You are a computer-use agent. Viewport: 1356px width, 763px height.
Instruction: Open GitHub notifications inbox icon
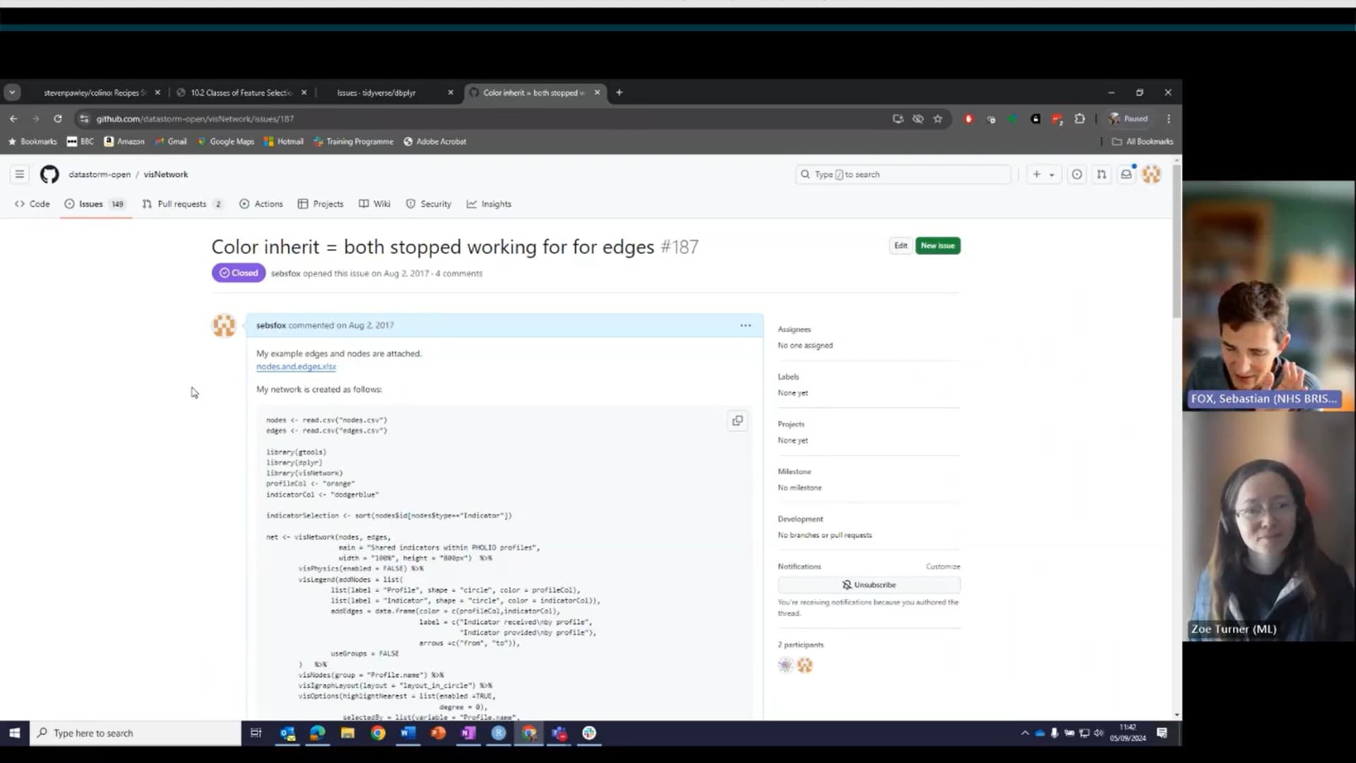tap(1126, 174)
